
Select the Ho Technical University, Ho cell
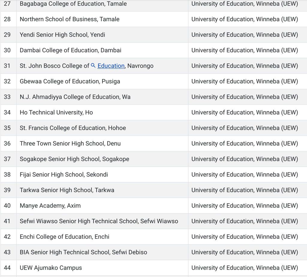point(56,112)
